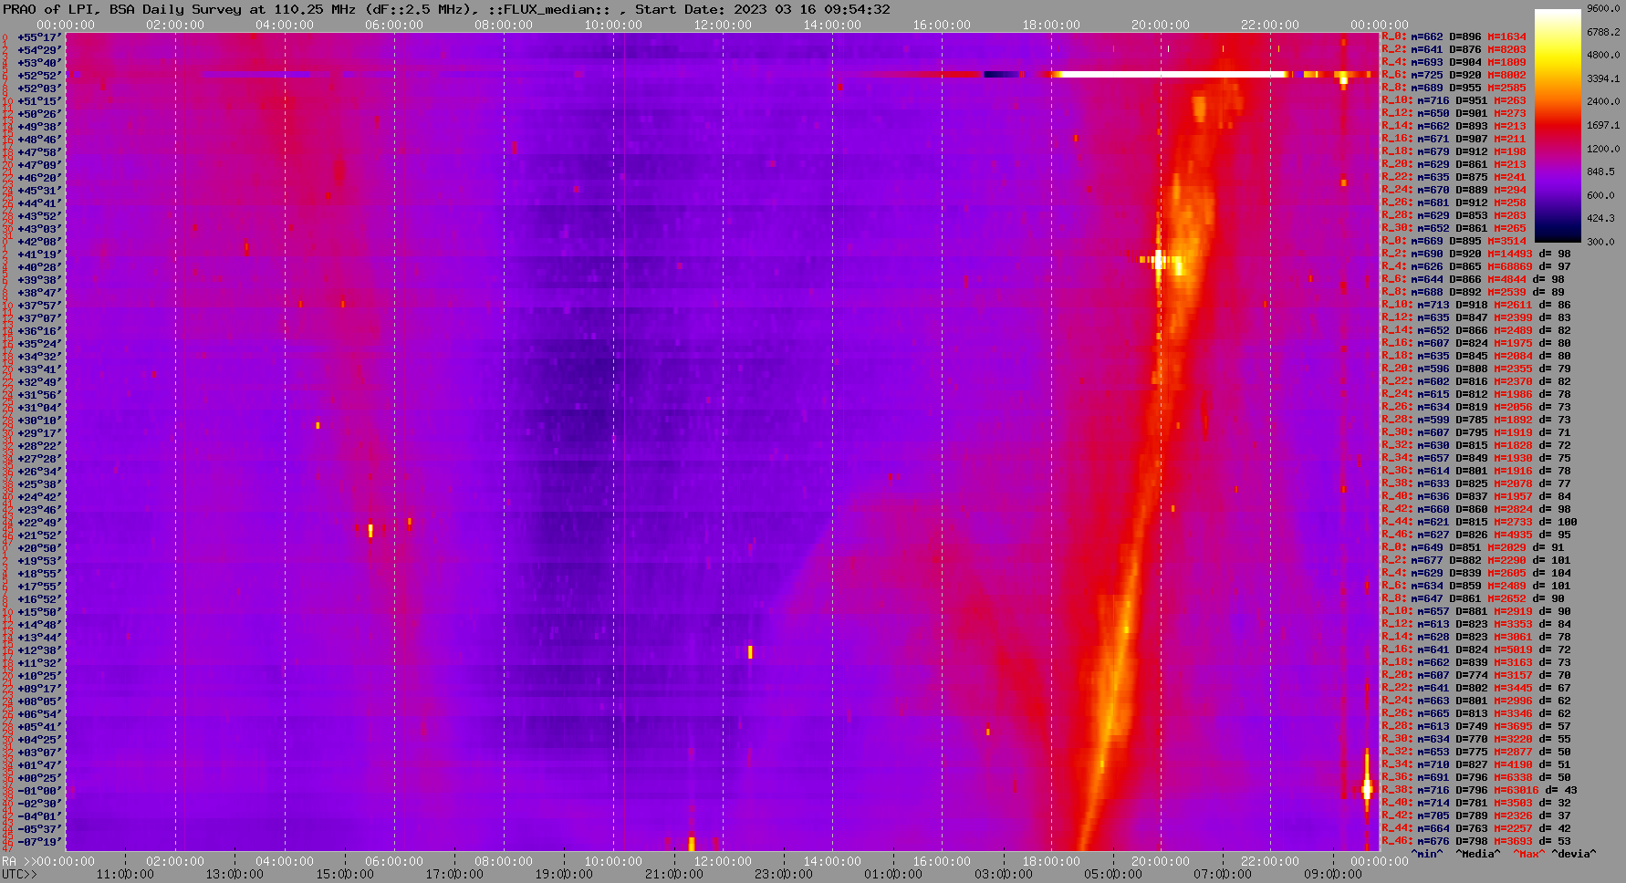Image resolution: width=1626 pixels, height=883 pixels.
Task: Click the 424.3 color scale label
Action: (1600, 218)
